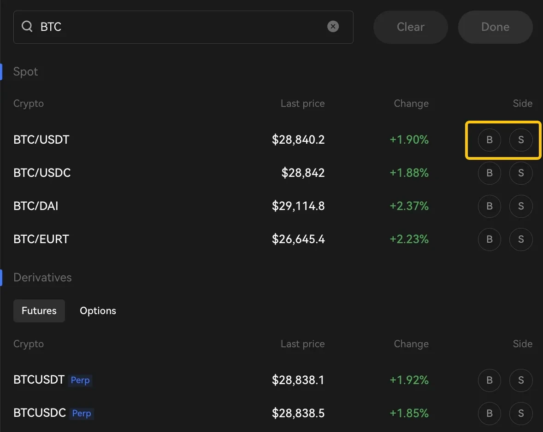Click the +2.23% change value

point(409,239)
